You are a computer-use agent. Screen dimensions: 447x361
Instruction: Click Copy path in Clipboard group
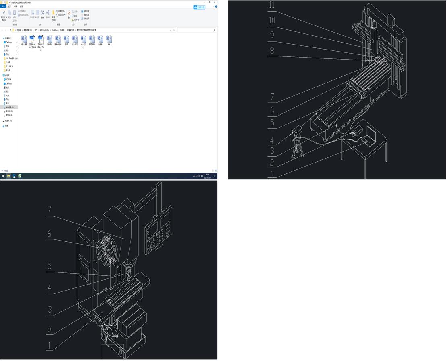click(x=22, y=11)
